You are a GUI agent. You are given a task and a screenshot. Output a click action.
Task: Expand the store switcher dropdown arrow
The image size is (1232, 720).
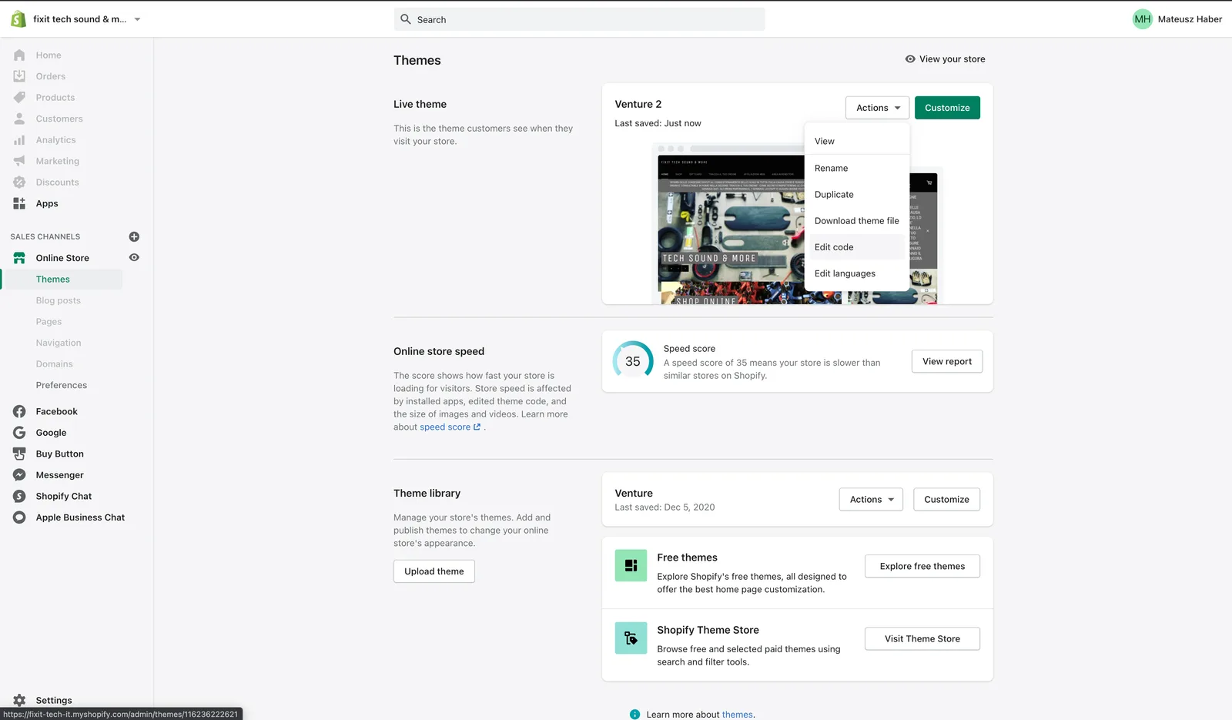coord(137,19)
